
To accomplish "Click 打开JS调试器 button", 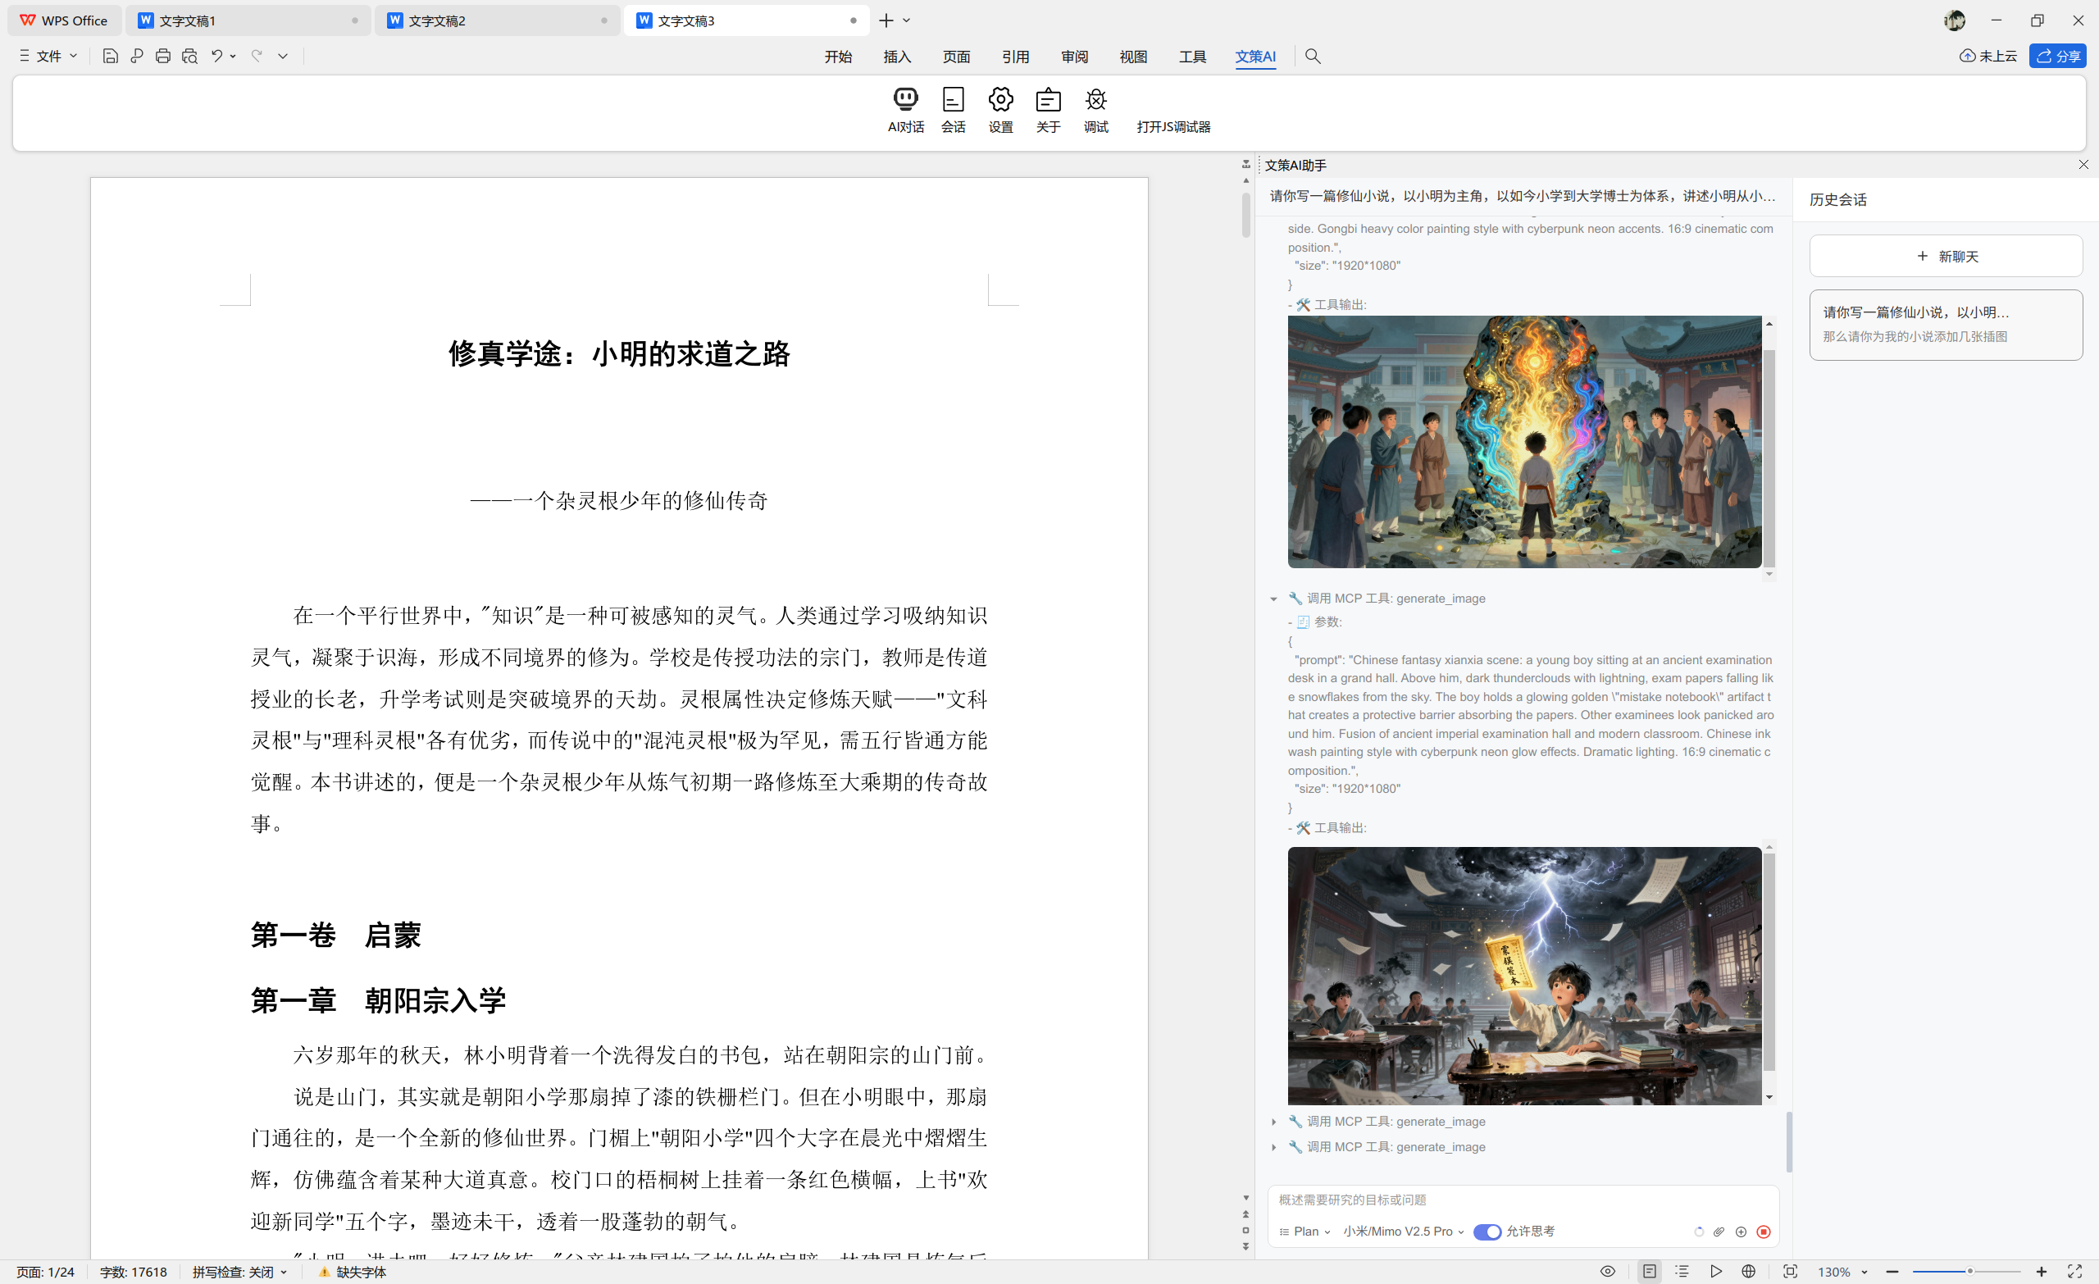I will tap(1173, 127).
